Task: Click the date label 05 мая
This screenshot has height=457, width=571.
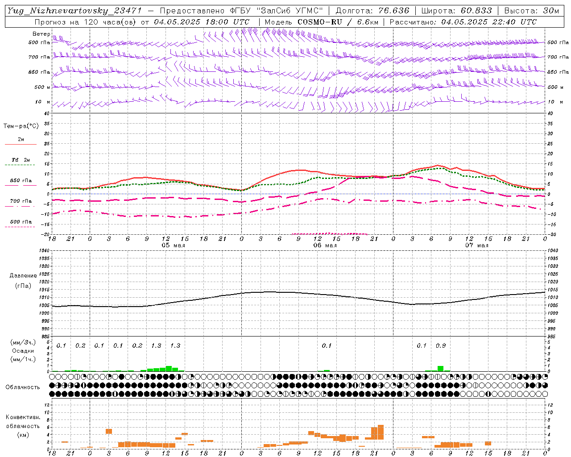Action: 173,245
